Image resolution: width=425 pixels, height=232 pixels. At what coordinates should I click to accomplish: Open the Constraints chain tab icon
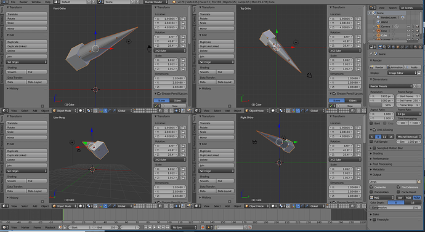point(402,47)
